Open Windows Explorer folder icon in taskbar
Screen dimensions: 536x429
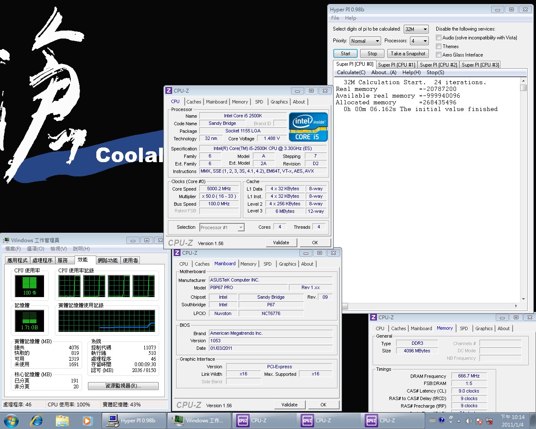[62, 420]
